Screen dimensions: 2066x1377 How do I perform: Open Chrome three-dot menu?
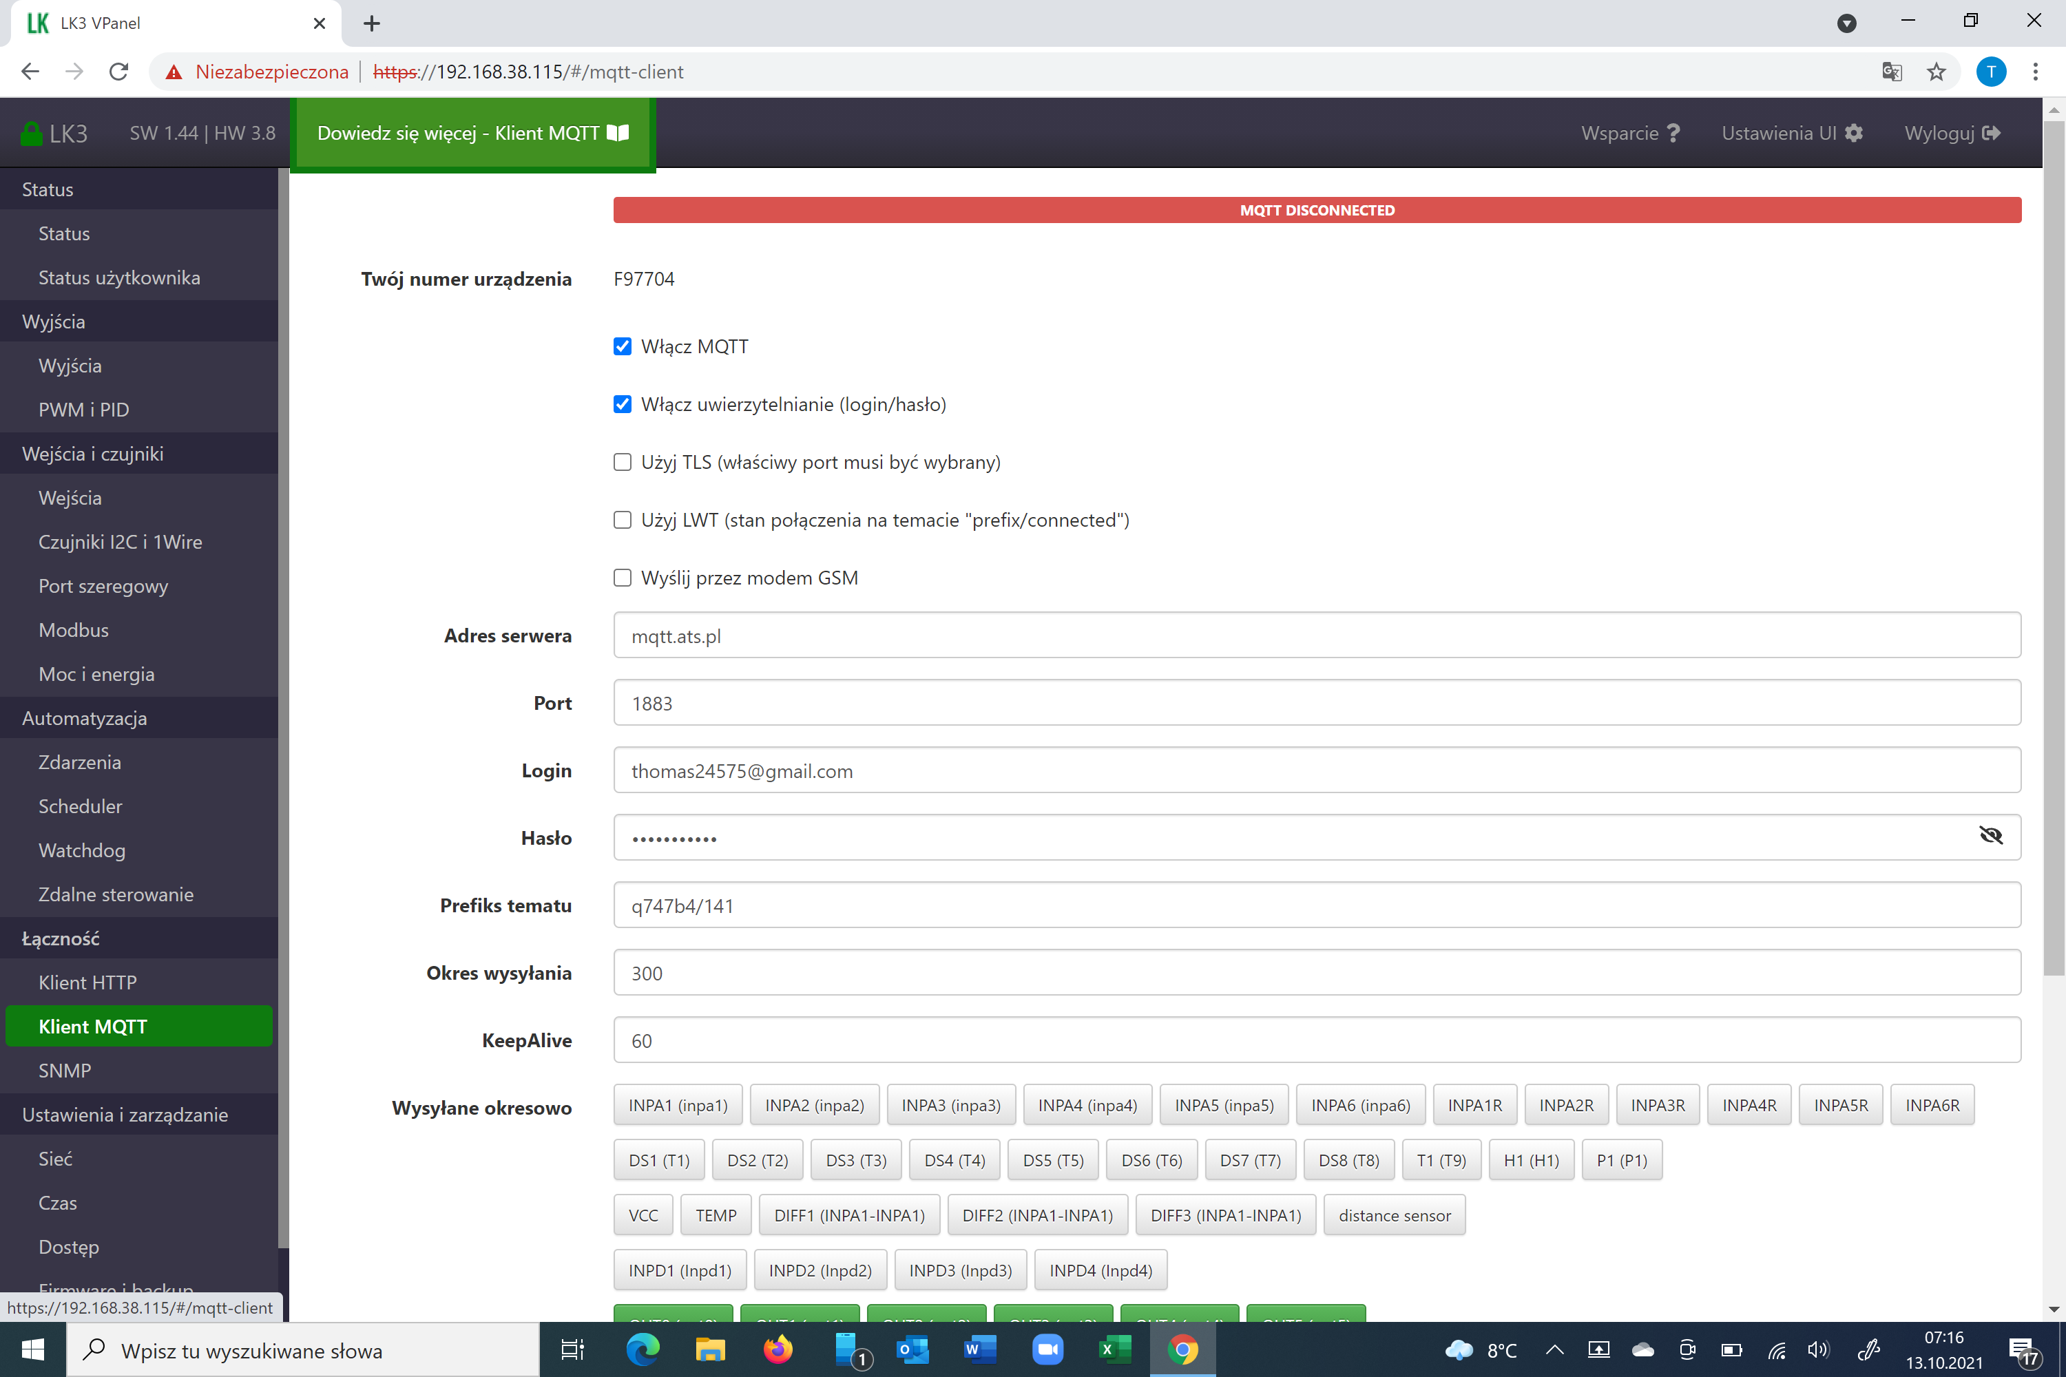2035,72
